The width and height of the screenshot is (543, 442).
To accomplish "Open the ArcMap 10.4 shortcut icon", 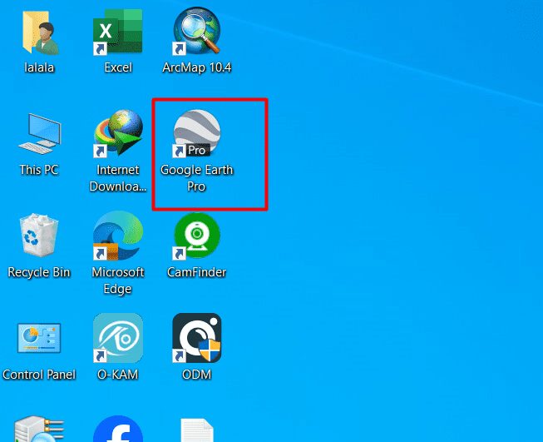I will tap(197, 31).
